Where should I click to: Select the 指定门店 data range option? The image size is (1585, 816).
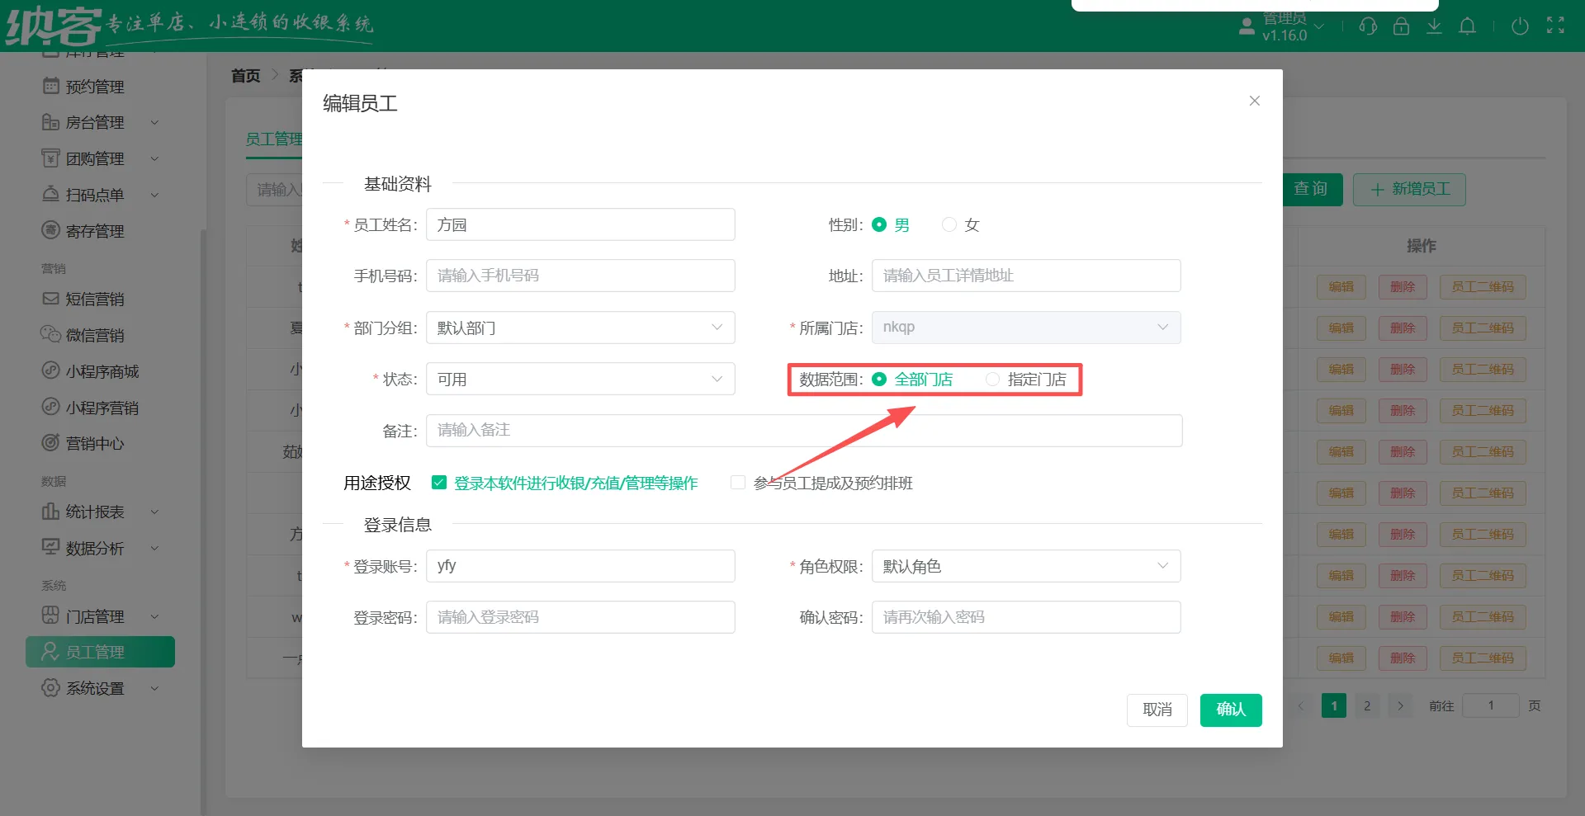point(993,380)
